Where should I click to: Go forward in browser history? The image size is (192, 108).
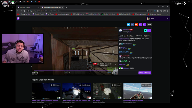click(21, 11)
